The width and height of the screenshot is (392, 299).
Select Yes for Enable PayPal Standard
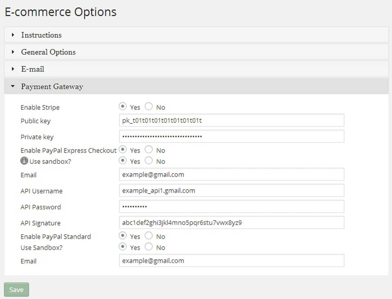(123, 236)
